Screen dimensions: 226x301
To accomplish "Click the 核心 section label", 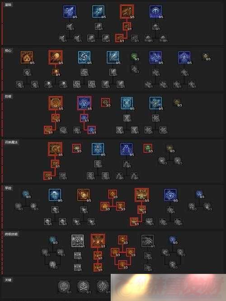I will (x=8, y=51).
